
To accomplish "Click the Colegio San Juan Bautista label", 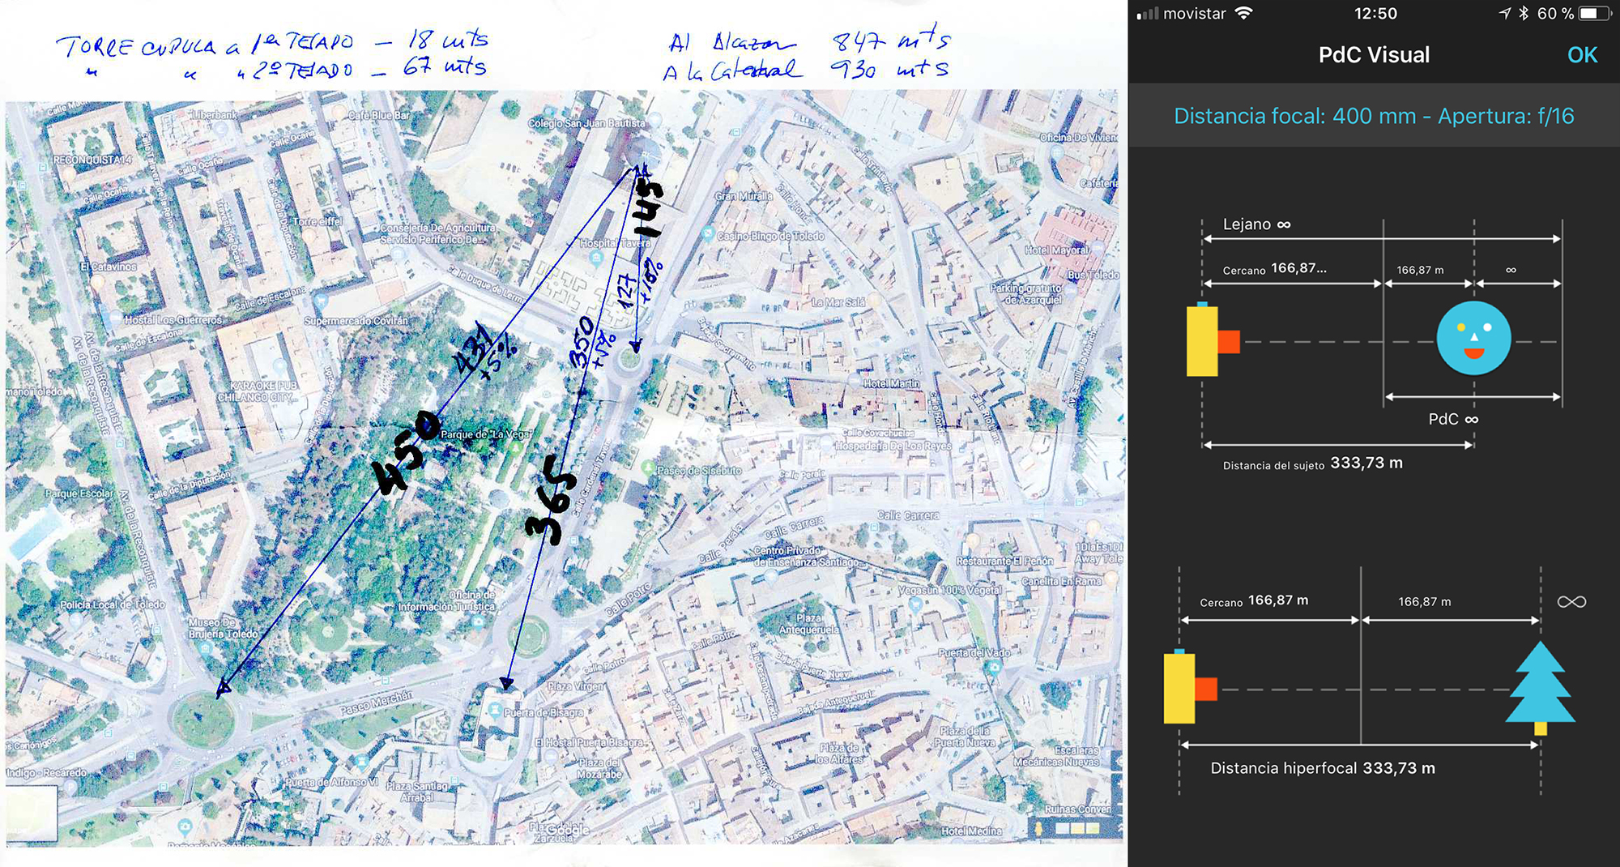I will (x=587, y=123).
